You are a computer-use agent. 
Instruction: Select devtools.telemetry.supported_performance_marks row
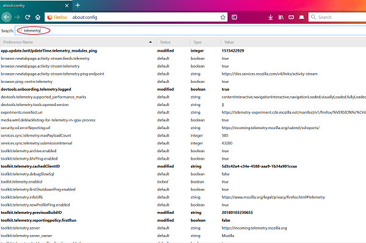pyautogui.click(x=183, y=97)
